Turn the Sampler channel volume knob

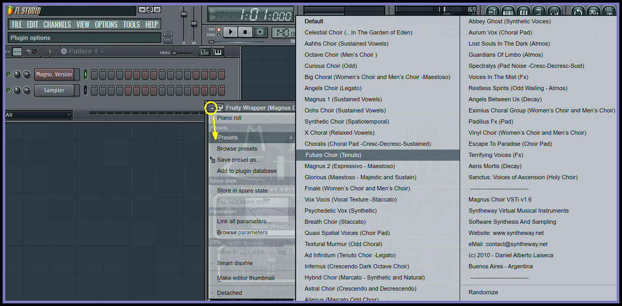(x=27, y=90)
